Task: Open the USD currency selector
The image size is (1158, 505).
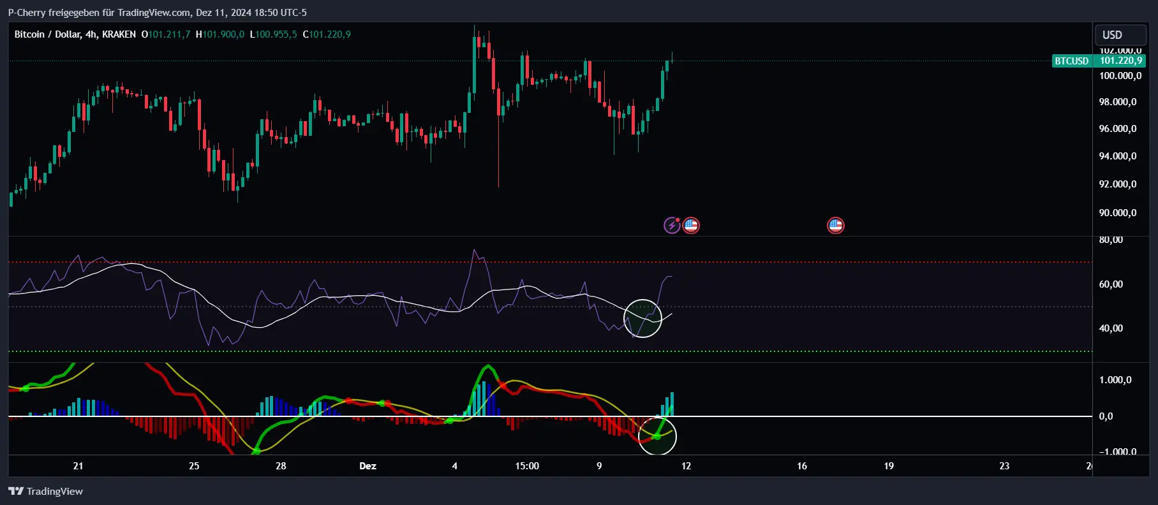Action: [x=1121, y=35]
